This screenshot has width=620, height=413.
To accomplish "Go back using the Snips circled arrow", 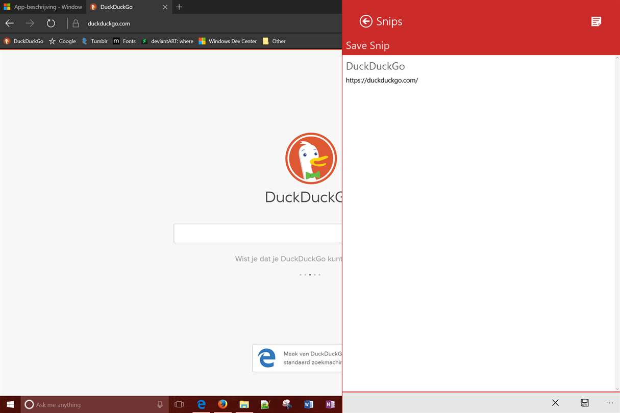I will pyautogui.click(x=366, y=21).
